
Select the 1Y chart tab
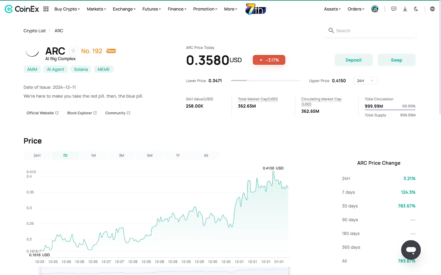pyautogui.click(x=178, y=155)
